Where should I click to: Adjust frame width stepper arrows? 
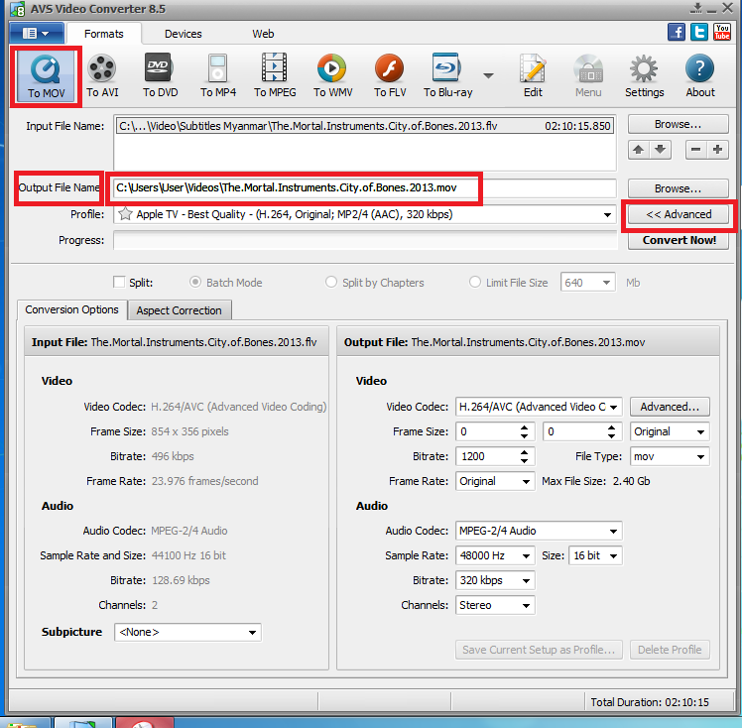pyautogui.click(x=524, y=431)
